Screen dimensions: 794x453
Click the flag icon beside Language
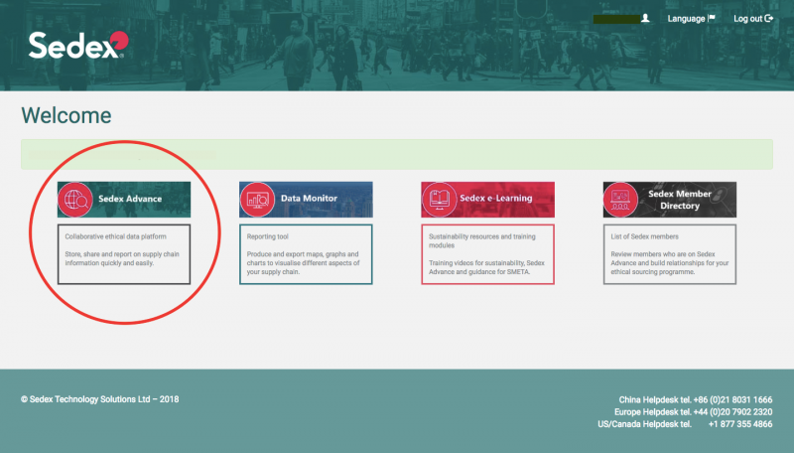tap(712, 19)
